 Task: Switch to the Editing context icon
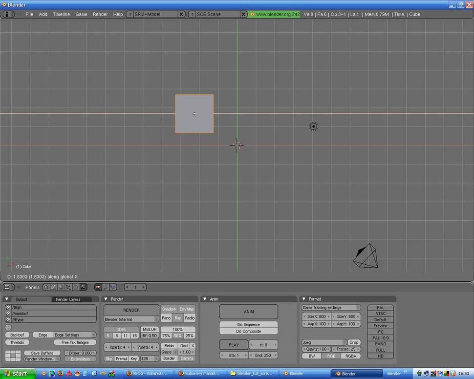pyautogui.click(x=76, y=287)
